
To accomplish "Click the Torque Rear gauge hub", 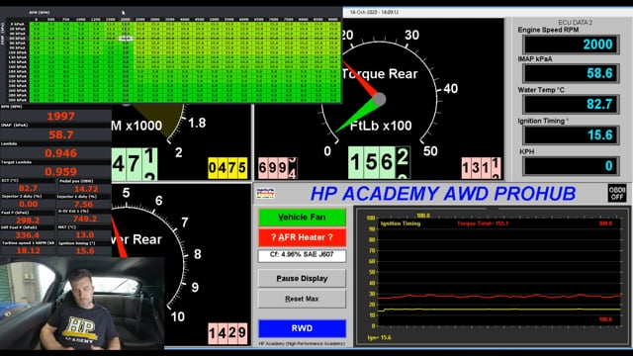I will [x=379, y=99].
